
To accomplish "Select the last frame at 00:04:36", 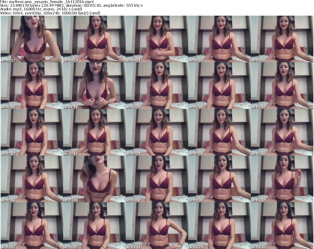I will pyautogui.click(x=282, y=226).
